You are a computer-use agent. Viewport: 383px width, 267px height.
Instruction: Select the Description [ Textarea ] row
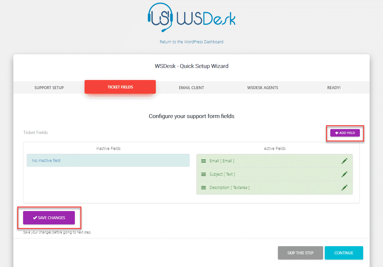[x=275, y=188]
